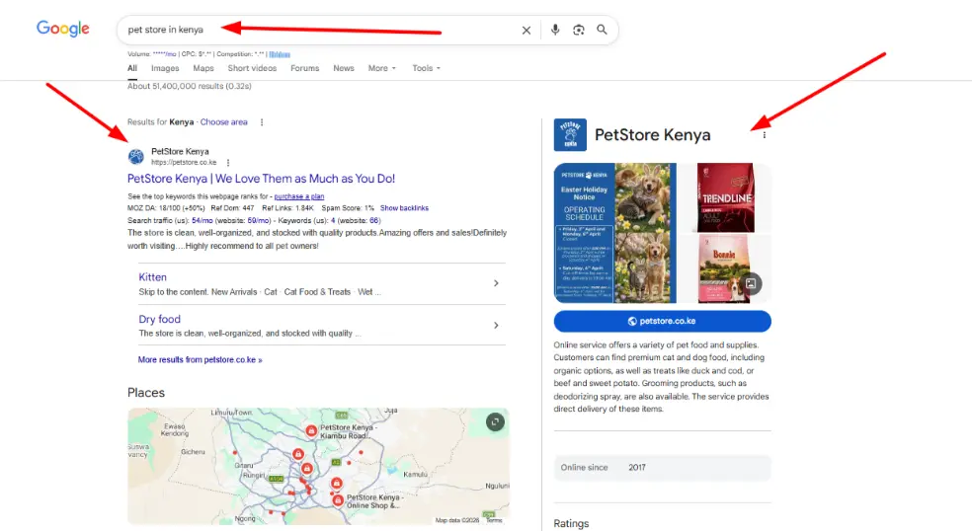This screenshot has width=972, height=531.
Task: Select the All results tab
Action: [132, 68]
